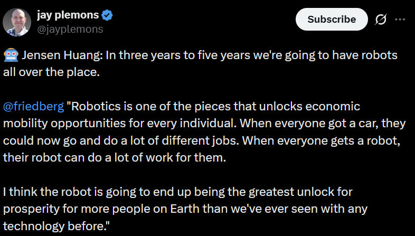
Task: Open the @friedberg mention link
Action: [33, 107]
